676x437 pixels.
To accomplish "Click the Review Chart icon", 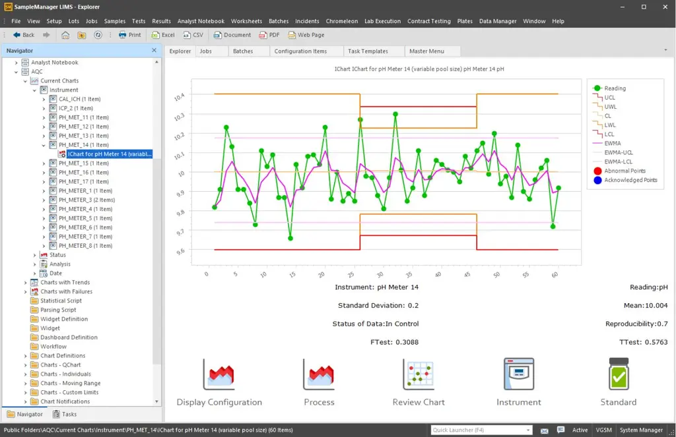I will pyautogui.click(x=419, y=376).
